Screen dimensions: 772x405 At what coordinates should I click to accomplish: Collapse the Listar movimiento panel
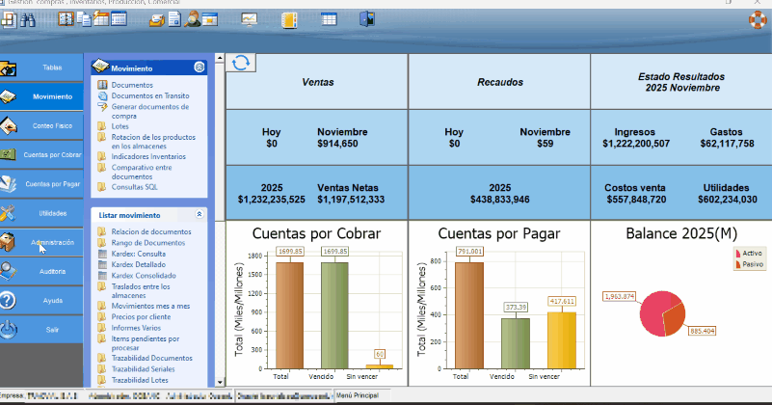pos(200,214)
